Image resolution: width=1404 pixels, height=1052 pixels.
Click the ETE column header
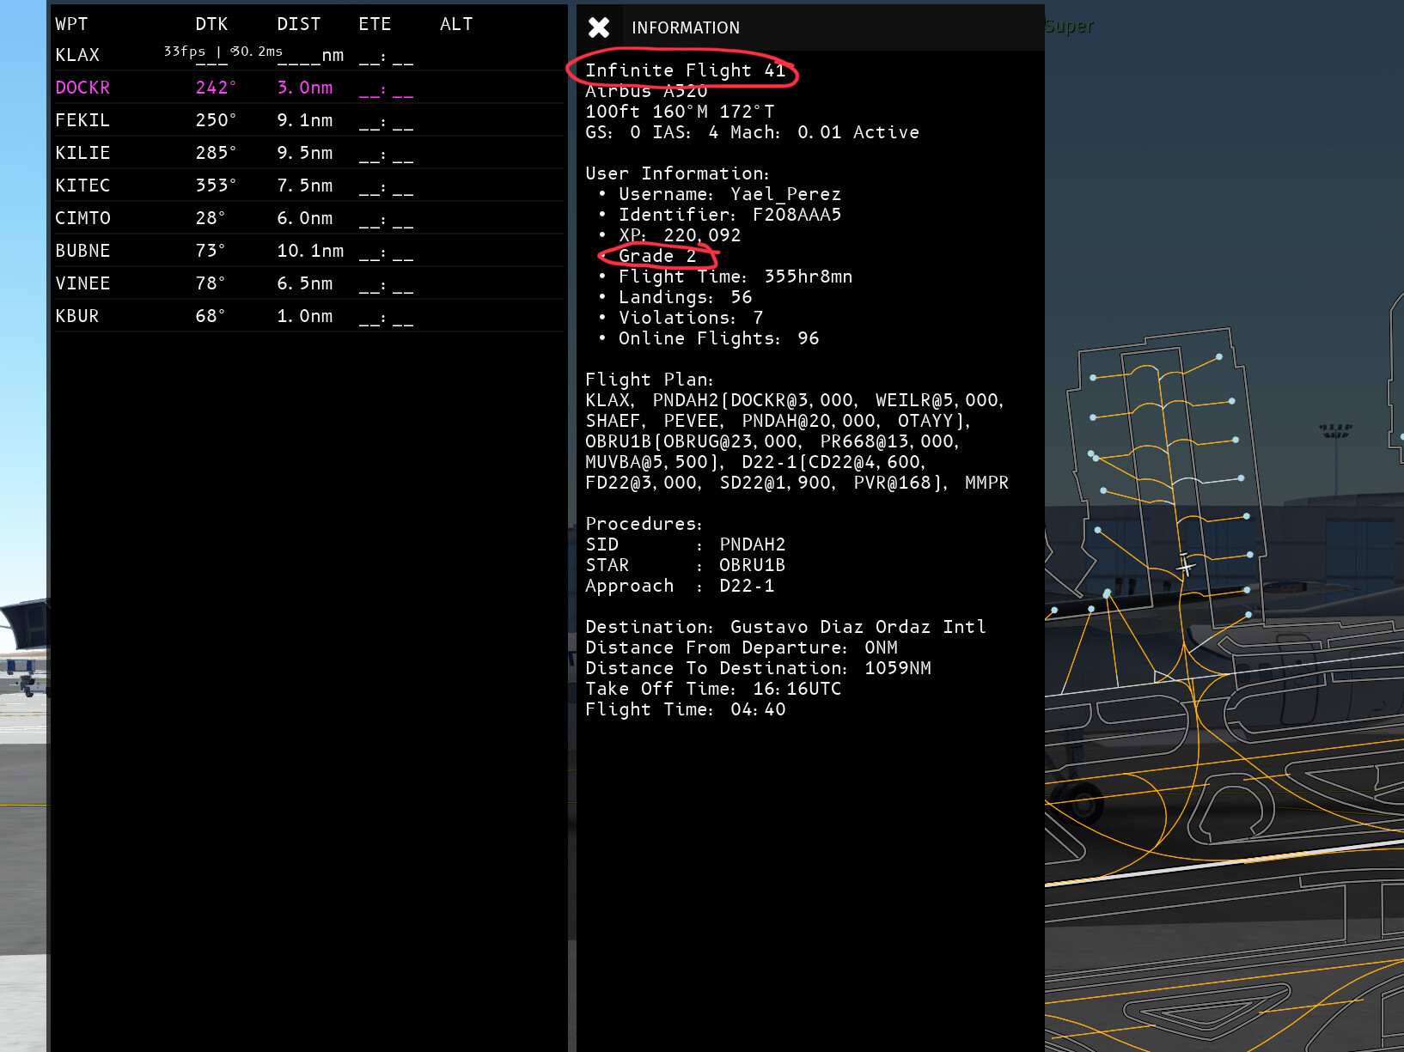point(375,24)
